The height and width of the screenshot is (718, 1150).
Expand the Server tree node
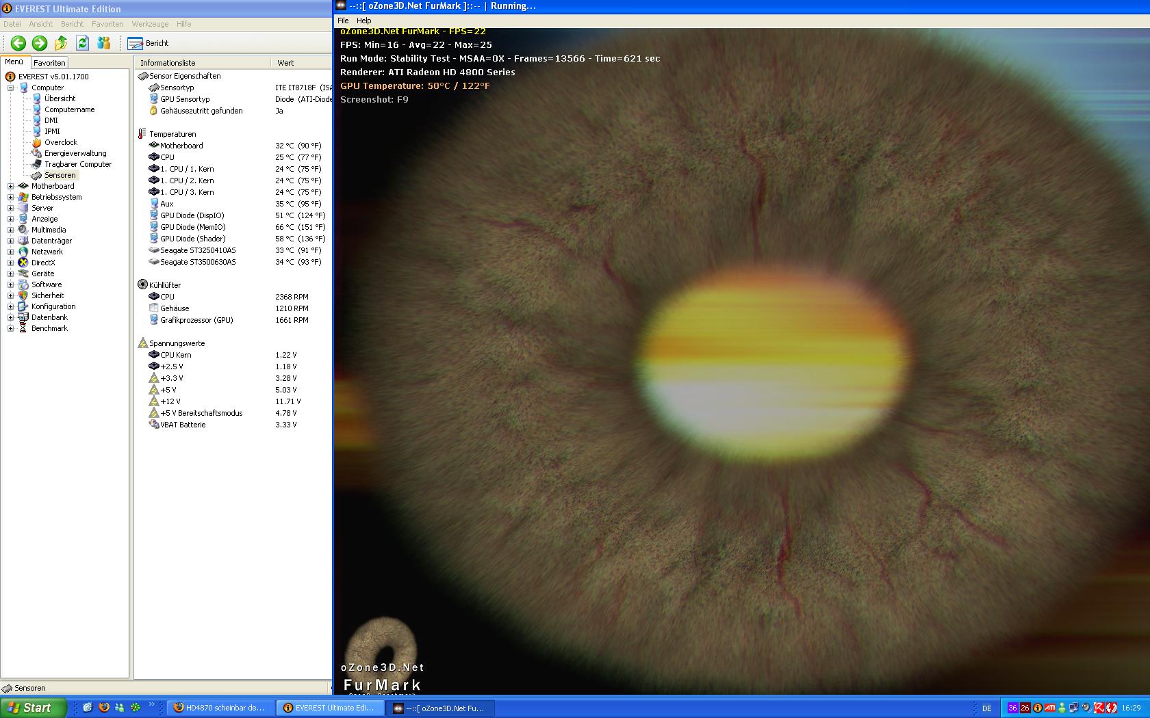(x=10, y=208)
